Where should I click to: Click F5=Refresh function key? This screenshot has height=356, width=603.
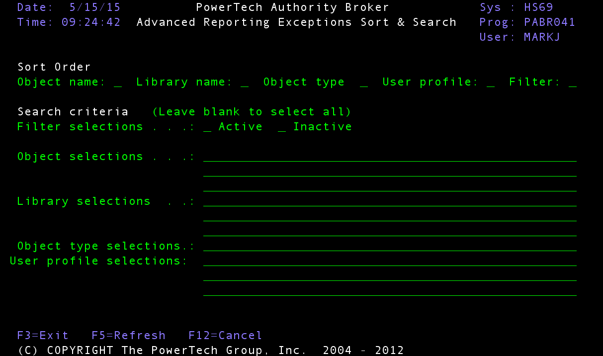pos(128,335)
